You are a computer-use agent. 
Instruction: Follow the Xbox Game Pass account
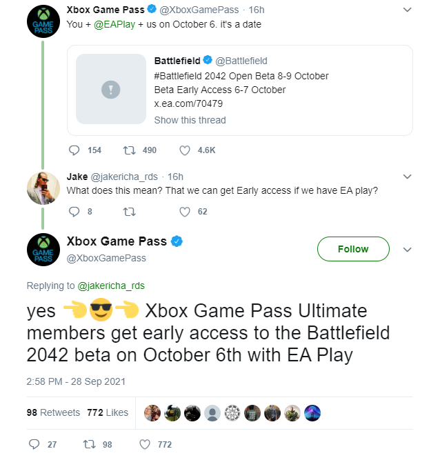353,249
